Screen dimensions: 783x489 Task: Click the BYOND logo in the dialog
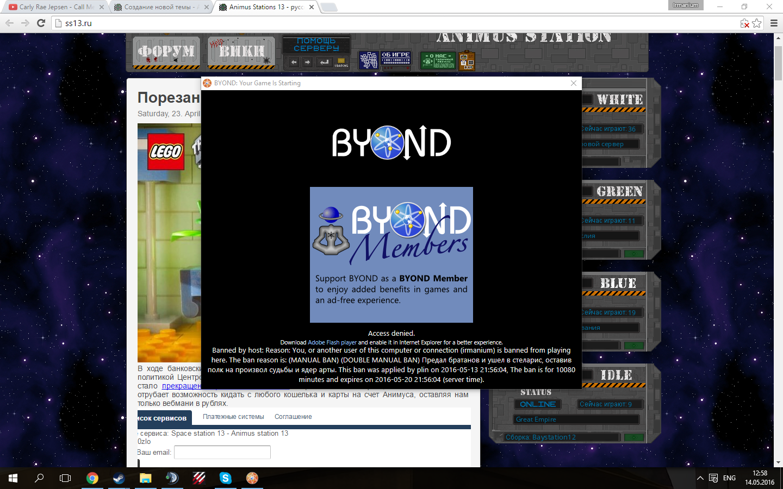tap(391, 142)
